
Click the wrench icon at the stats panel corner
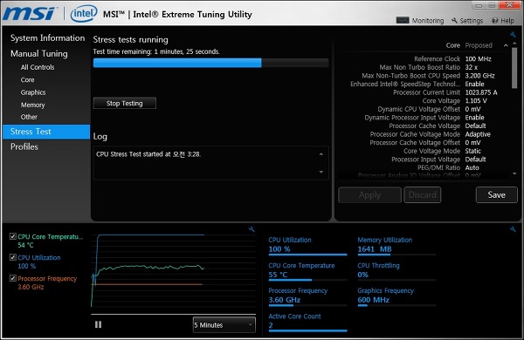pos(513,229)
